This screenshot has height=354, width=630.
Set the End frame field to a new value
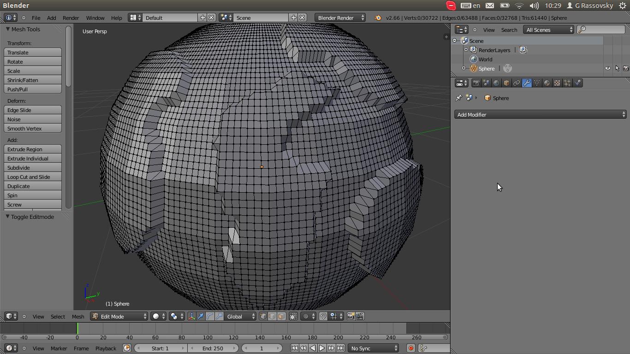tap(213, 348)
